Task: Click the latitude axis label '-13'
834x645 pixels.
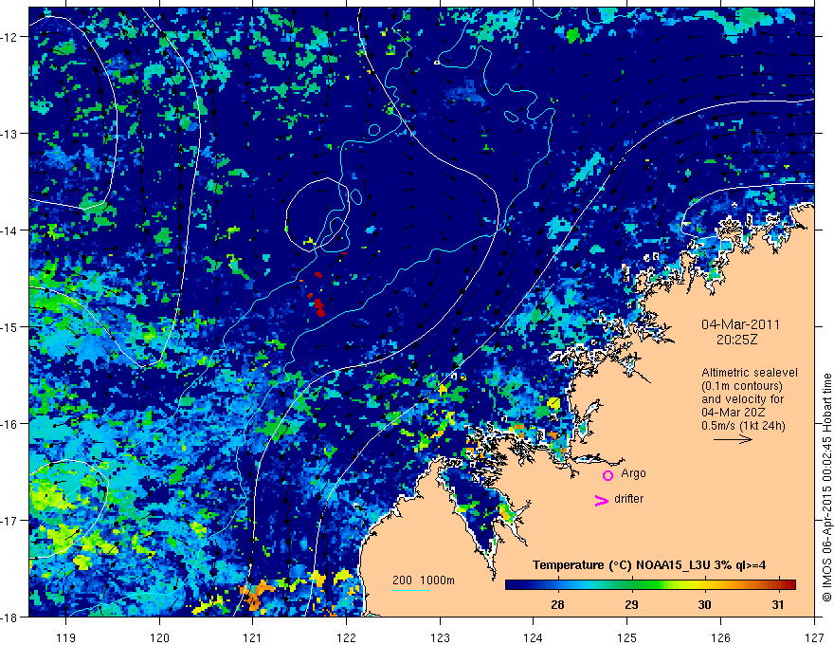Action: coord(10,134)
